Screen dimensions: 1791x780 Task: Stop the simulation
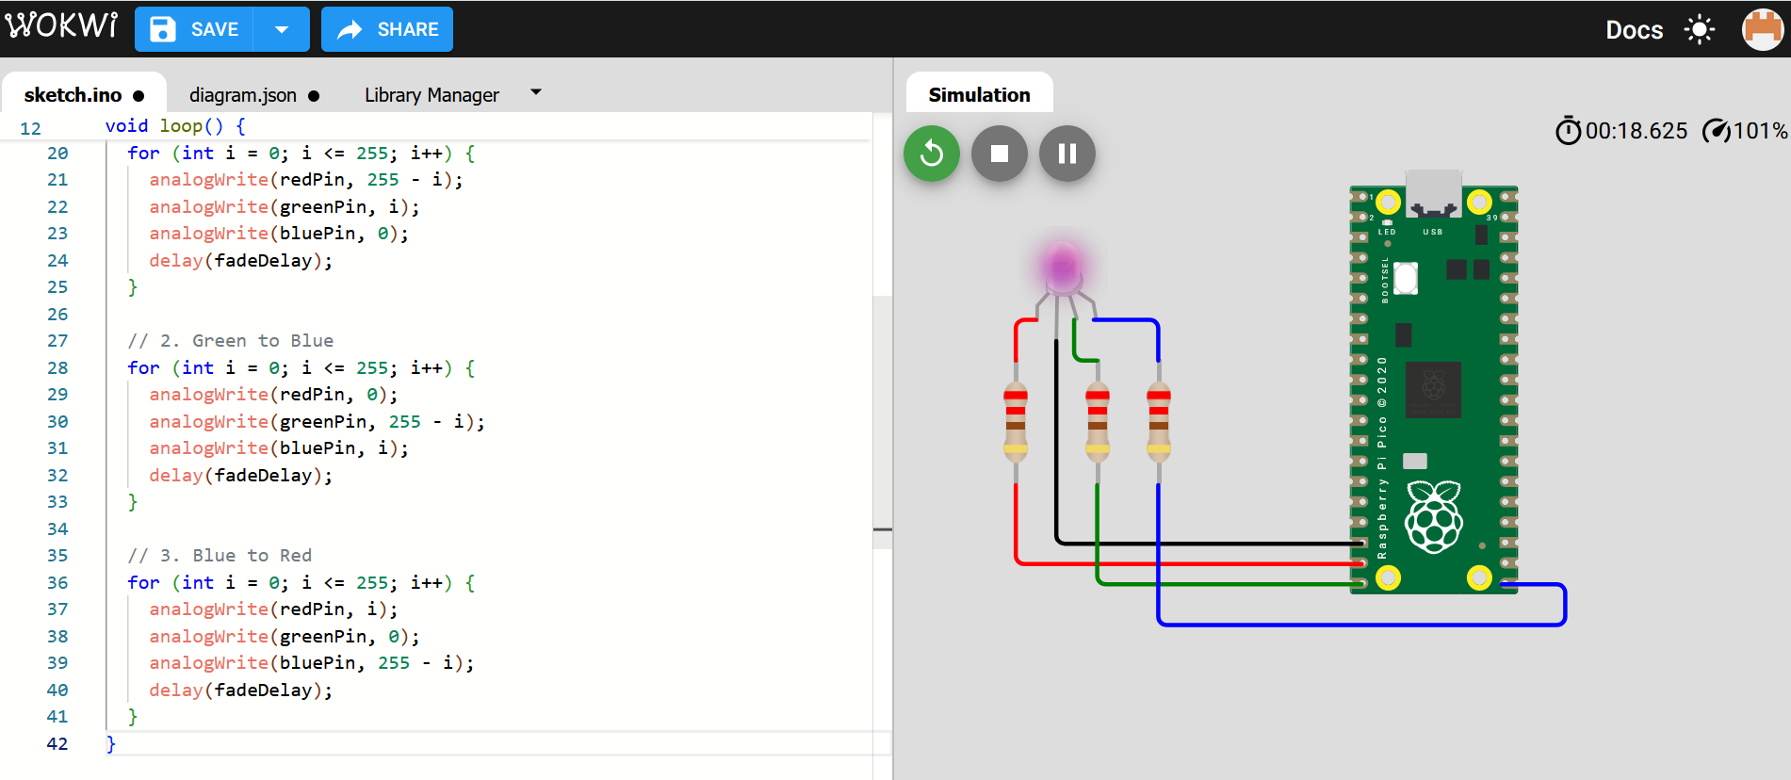click(1000, 154)
